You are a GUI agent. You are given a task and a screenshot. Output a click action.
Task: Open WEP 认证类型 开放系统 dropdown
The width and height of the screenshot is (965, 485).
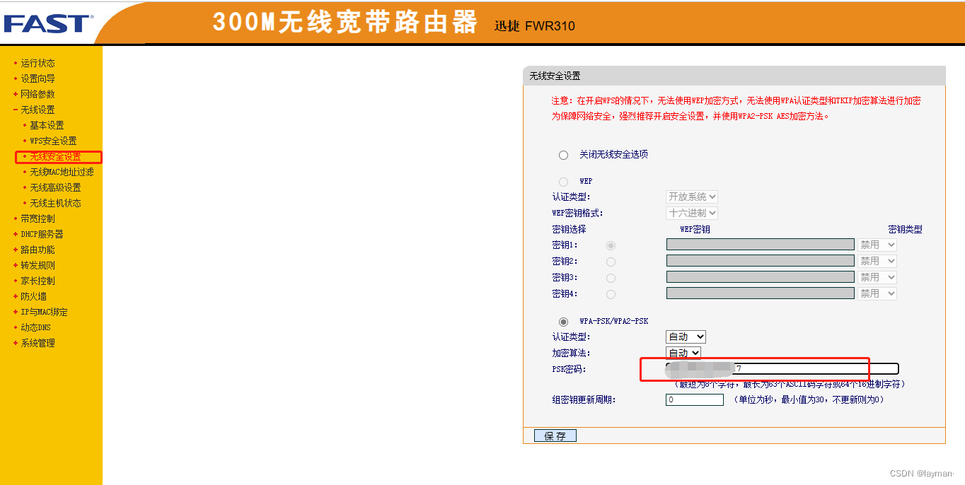pyautogui.click(x=692, y=197)
